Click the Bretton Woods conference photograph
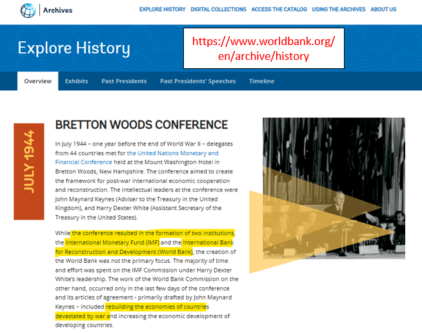Viewport: 422px width, 333px height. (334, 188)
